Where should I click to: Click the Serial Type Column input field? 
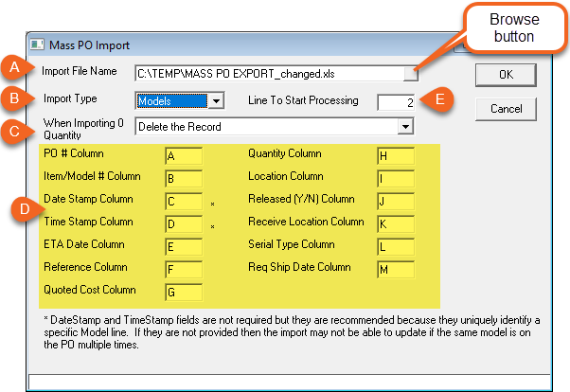396,247
